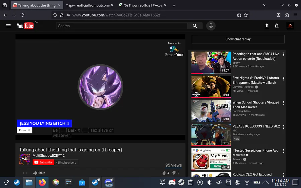The image size is (301, 188).
Task: Share the video
Action: [x=39, y=173]
